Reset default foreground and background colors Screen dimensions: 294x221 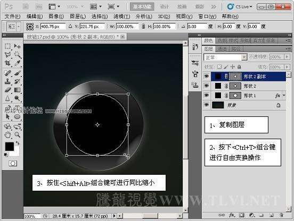[x=6, y=155]
